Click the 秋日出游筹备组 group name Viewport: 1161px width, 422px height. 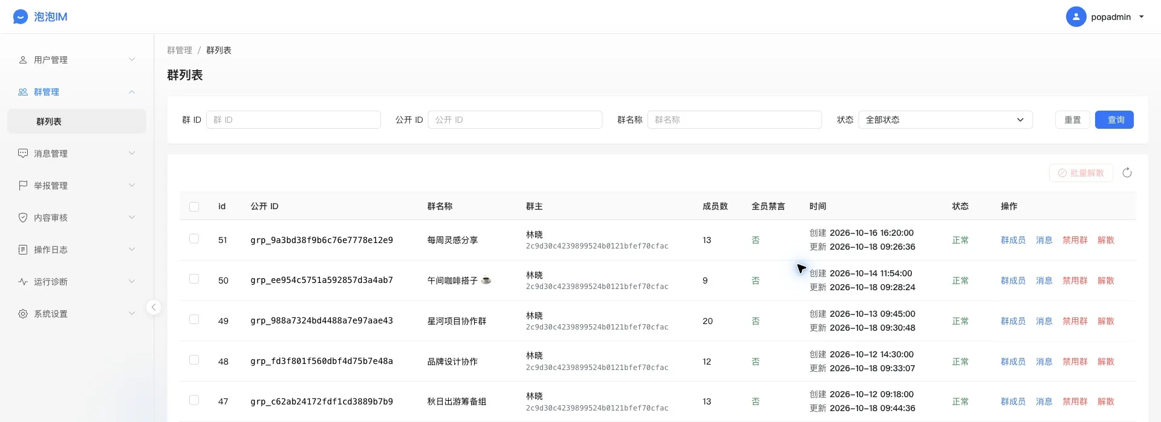tap(457, 401)
